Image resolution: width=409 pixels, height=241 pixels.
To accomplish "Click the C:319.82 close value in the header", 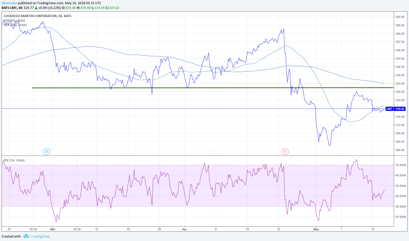I will tap(113, 8).
